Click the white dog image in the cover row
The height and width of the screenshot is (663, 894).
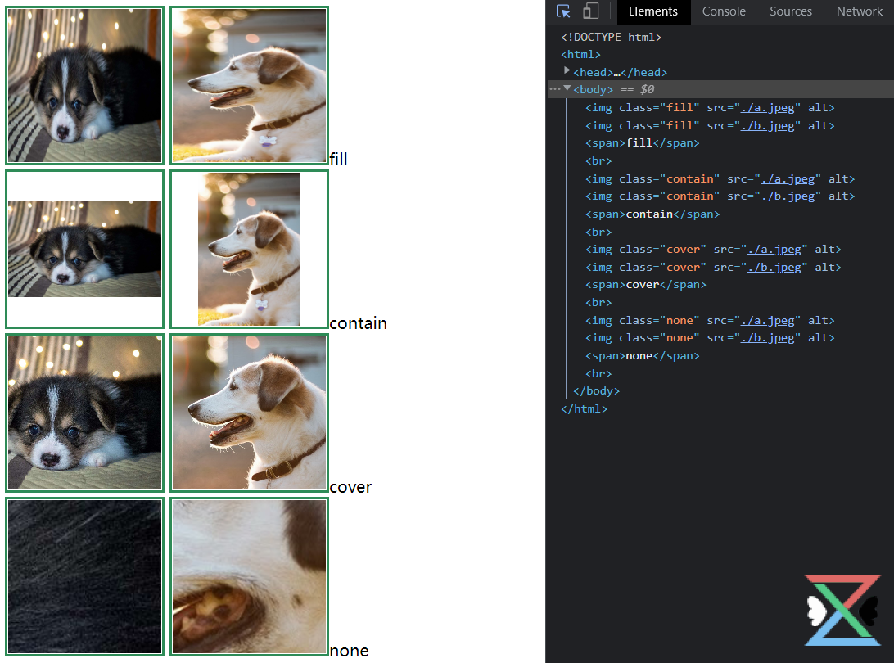[249, 413]
